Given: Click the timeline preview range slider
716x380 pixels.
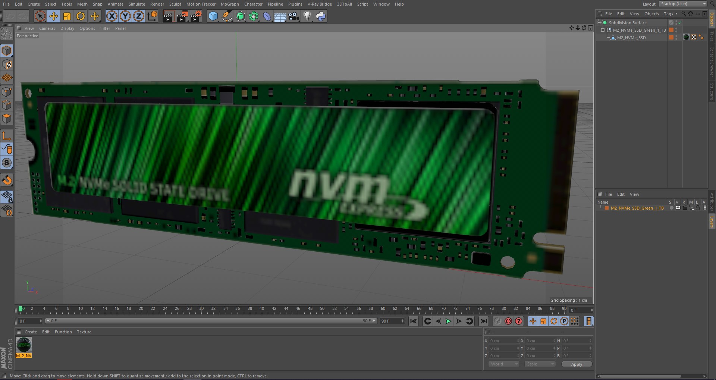Looking at the screenshot, I should (x=211, y=321).
